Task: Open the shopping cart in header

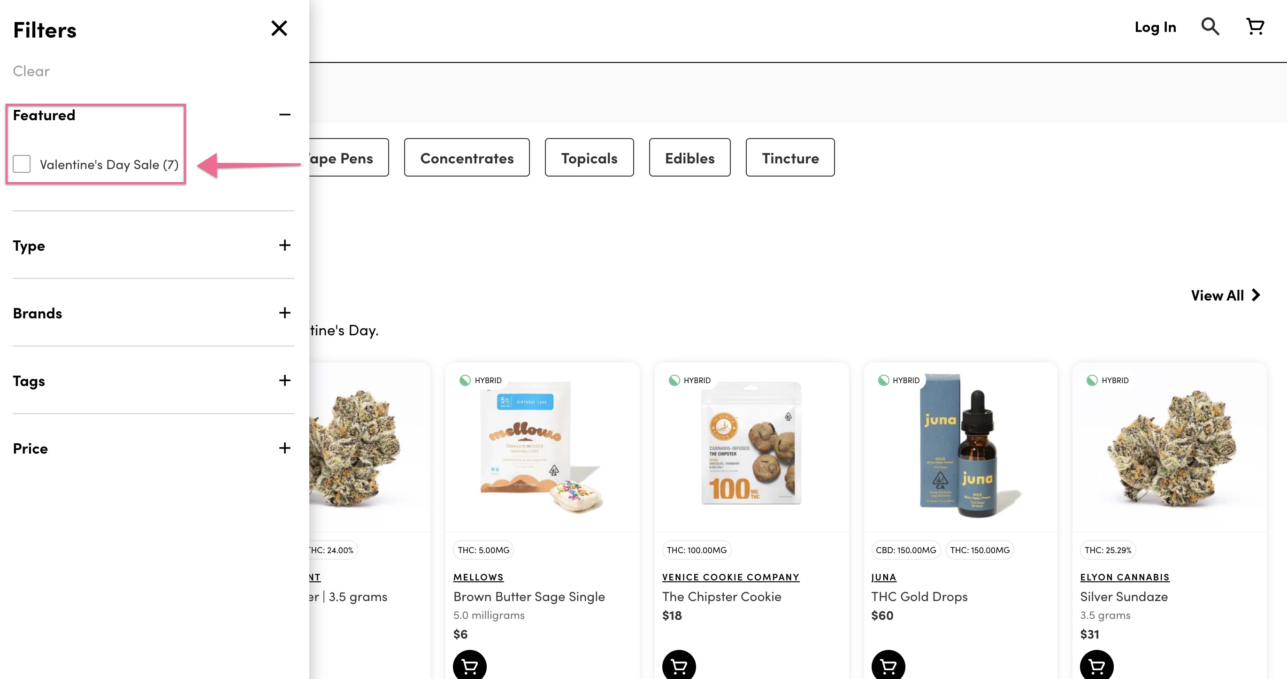Action: pyautogui.click(x=1255, y=26)
